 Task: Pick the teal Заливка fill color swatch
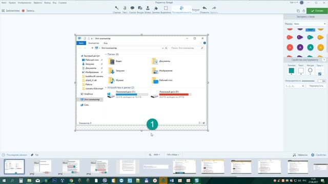(292, 71)
